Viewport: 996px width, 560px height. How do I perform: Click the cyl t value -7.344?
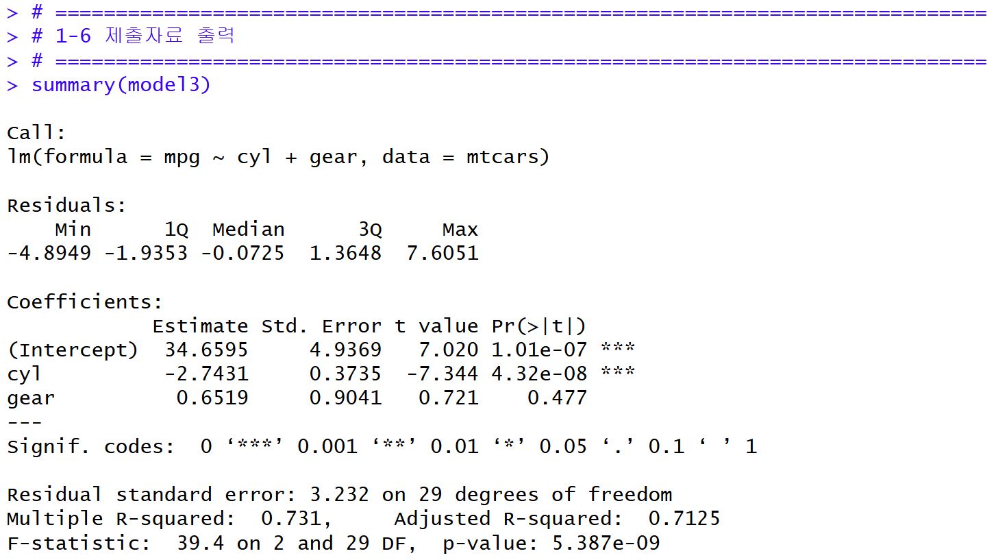pyautogui.click(x=442, y=374)
